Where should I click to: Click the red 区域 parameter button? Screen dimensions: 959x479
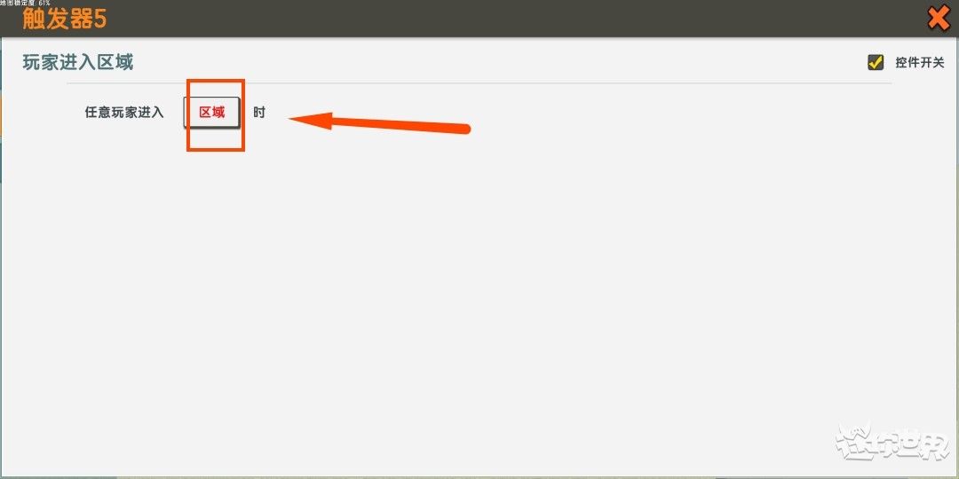211,113
